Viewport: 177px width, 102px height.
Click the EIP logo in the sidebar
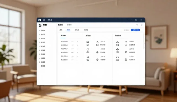[43, 25]
